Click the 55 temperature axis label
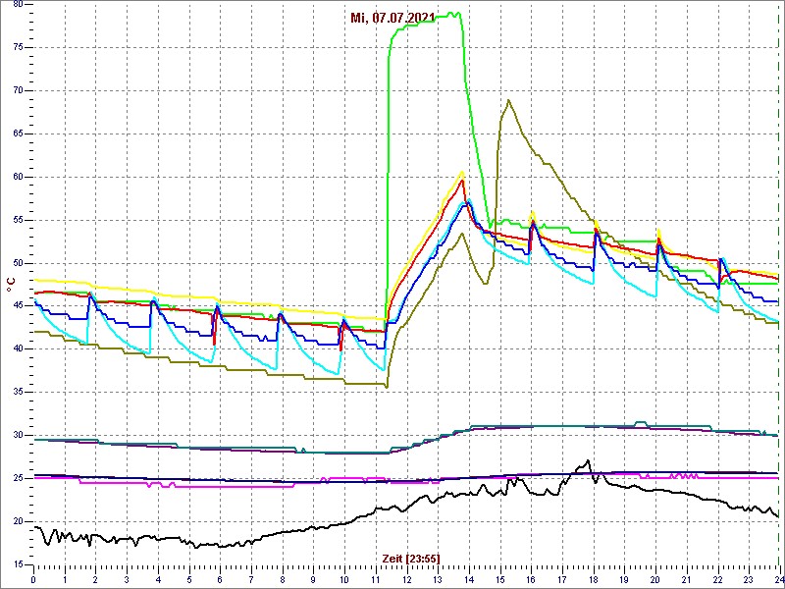785x589 pixels. [x=18, y=220]
